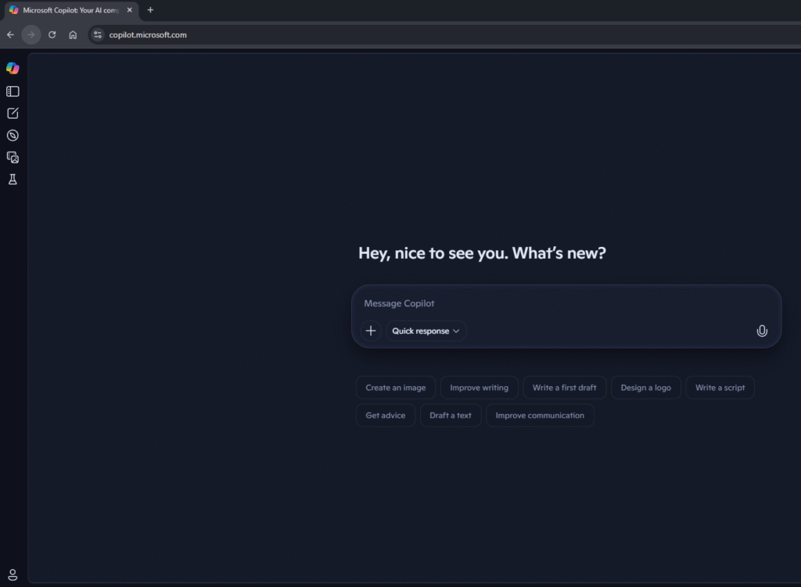801x587 pixels.
Task: Select the Create an image suggestion
Action: click(396, 388)
